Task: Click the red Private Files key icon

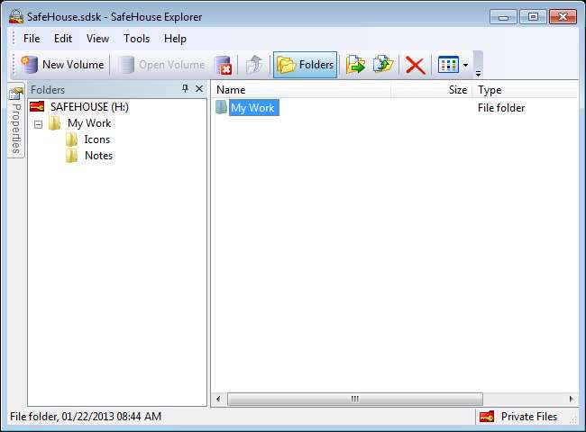Action: pos(487,417)
